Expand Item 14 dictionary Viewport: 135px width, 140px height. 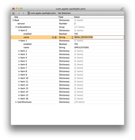[x=19, y=92]
